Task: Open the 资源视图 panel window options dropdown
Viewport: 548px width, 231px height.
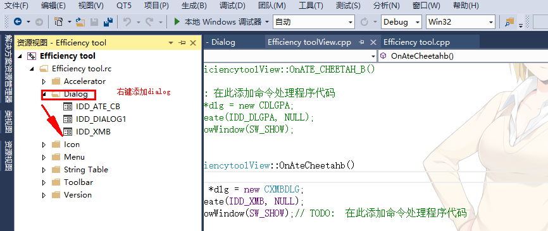Action: pyautogui.click(x=171, y=43)
